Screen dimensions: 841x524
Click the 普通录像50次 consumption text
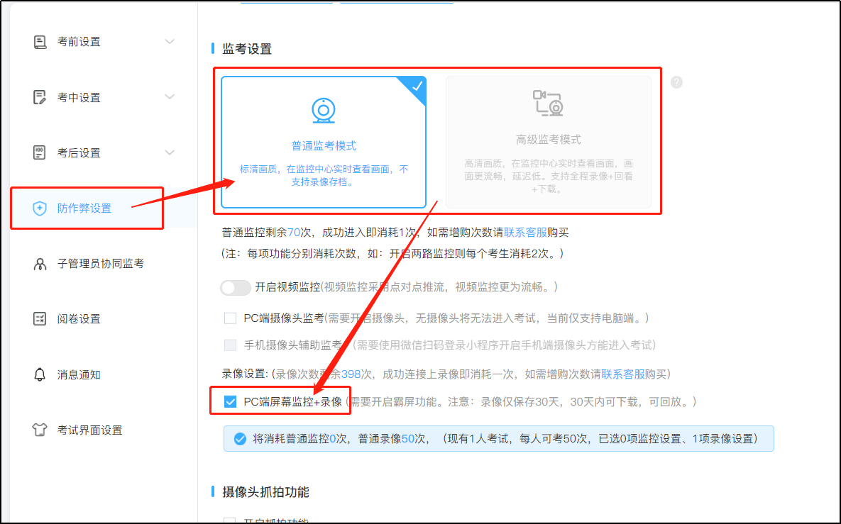point(392,439)
